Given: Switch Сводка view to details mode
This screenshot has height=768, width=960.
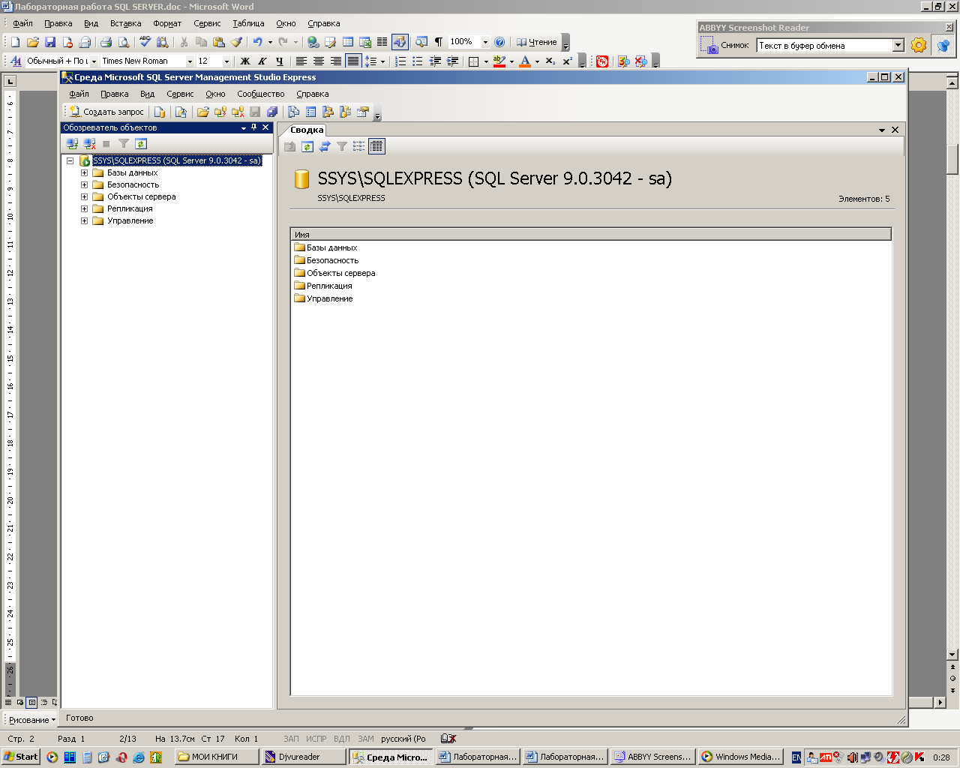Looking at the screenshot, I should (376, 146).
